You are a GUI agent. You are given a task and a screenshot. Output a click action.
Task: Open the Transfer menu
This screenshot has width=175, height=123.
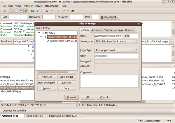(28, 6)
